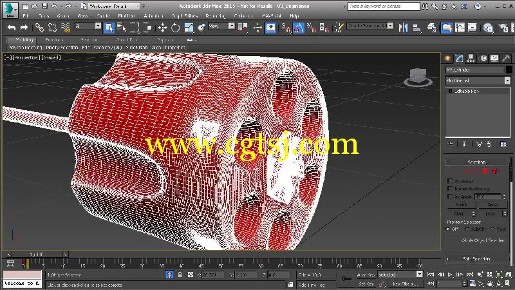Viewport: 515px width, 290px height.
Task: Click the keyword search input field
Action: [384, 6]
